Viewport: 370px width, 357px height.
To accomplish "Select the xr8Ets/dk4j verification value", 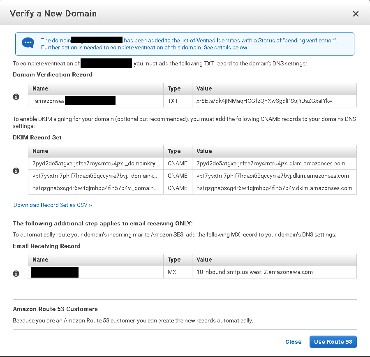I will [264, 101].
